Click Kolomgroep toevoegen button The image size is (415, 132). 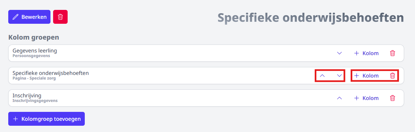(47, 119)
